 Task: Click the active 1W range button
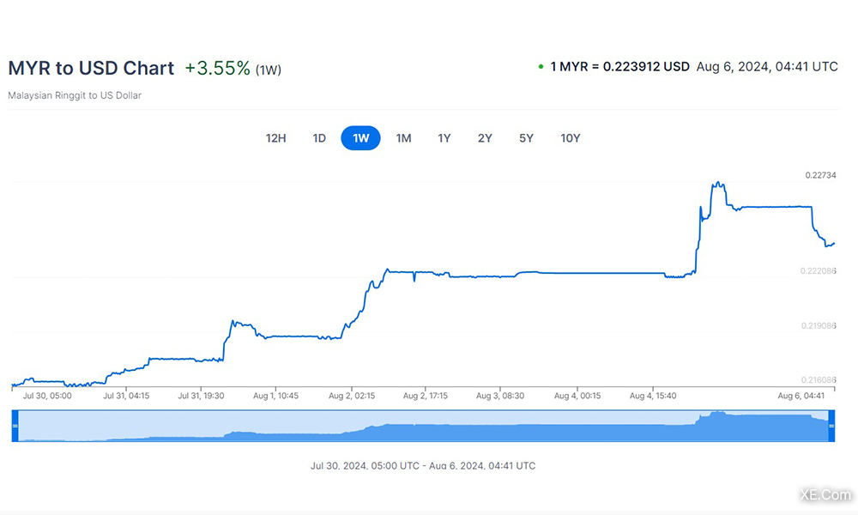tap(360, 138)
